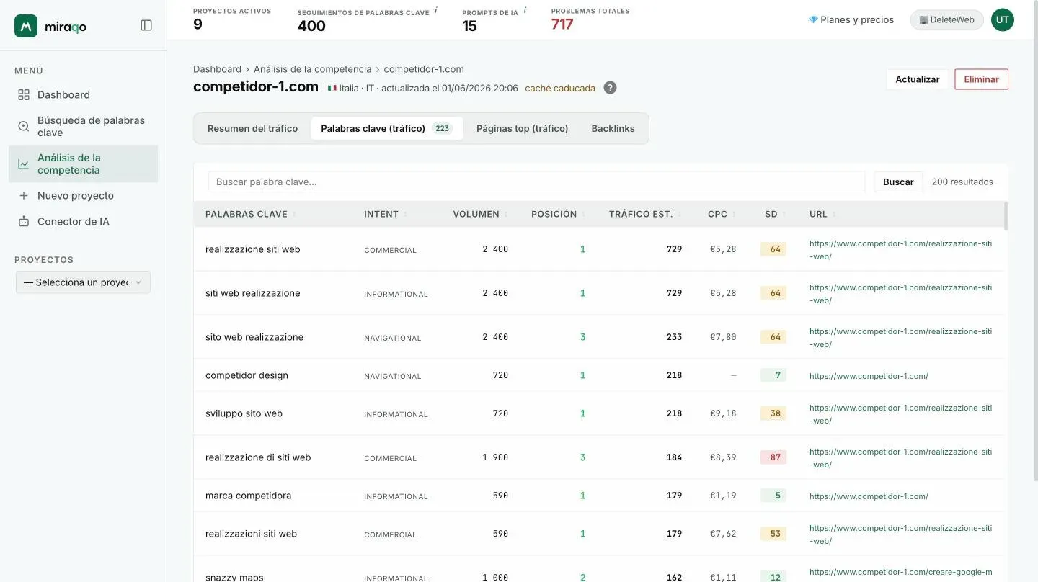Open URL in the marca competidora row
Screen dimensions: 1038x582
(869, 496)
